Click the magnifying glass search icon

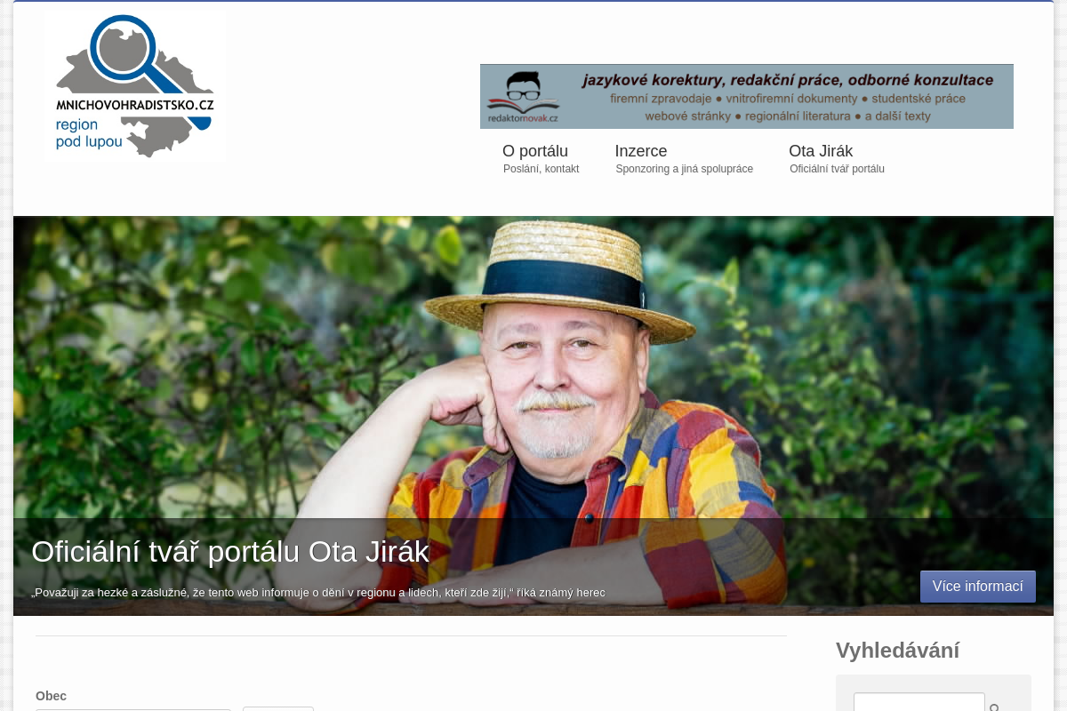coord(994,707)
